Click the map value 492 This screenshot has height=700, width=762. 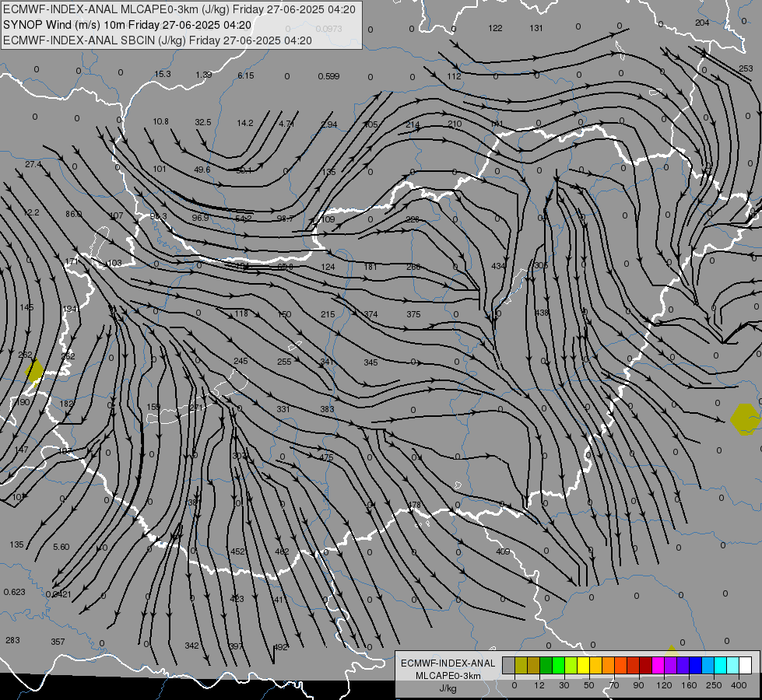pyautogui.click(x=282, y=647)
